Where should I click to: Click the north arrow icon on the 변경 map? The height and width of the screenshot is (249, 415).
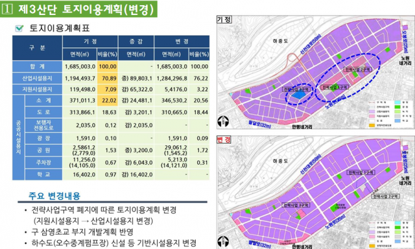click(223, 242)
